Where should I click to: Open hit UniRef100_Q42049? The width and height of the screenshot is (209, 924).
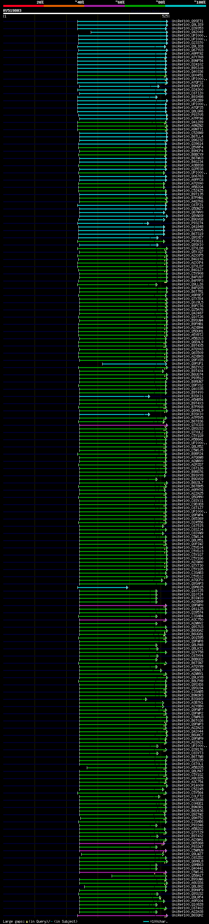(x=187, y=32)
